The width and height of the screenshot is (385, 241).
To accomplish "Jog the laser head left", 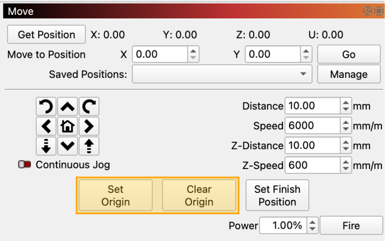I will [45, 126].
